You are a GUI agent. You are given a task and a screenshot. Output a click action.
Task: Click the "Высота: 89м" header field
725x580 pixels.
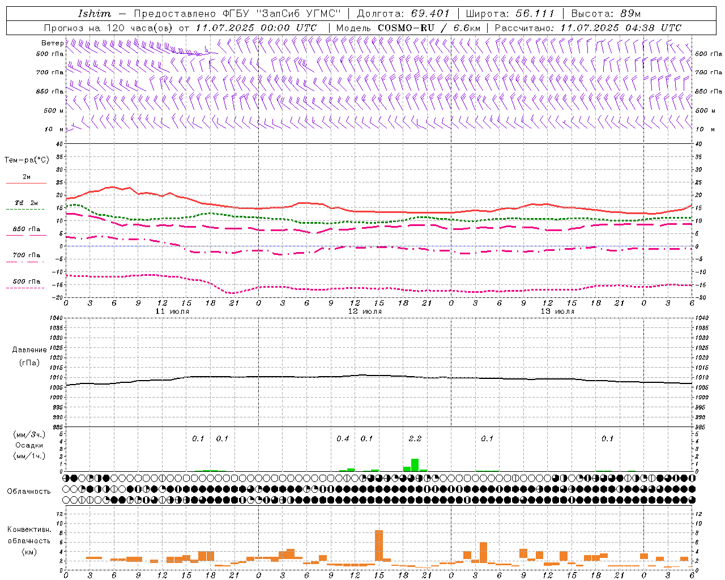605,14
